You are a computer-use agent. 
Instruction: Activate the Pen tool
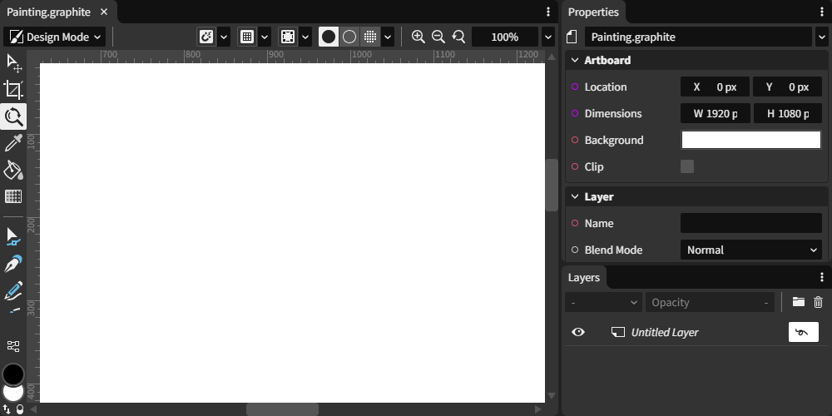tap(13, 265)
